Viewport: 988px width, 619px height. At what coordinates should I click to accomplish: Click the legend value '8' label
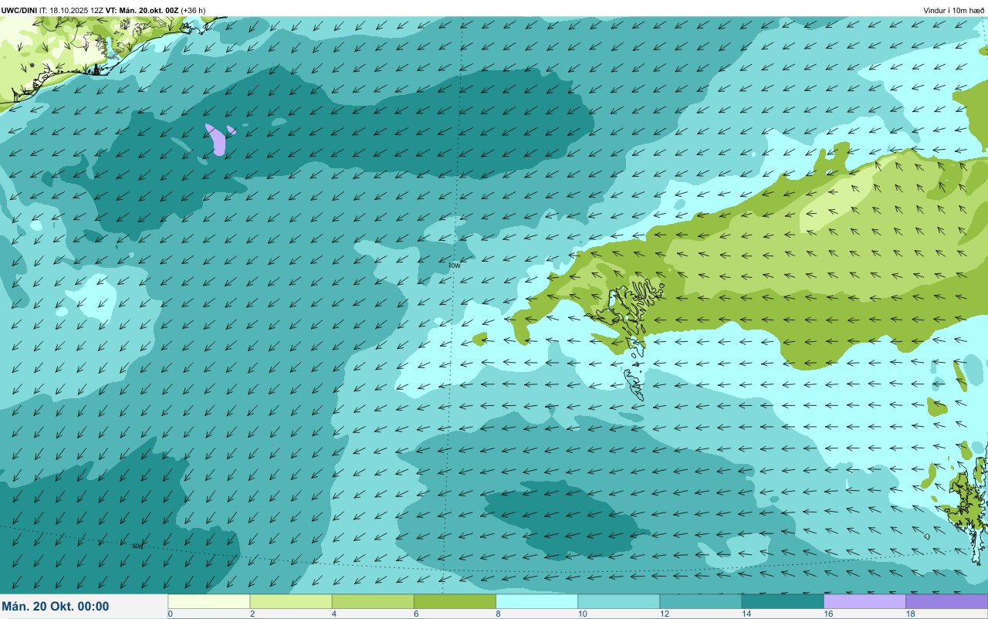(498, 614)
